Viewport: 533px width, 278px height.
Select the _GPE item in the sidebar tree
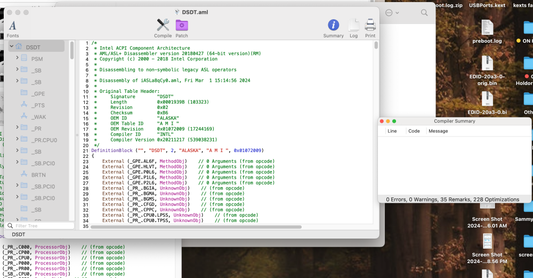(38, 93)
